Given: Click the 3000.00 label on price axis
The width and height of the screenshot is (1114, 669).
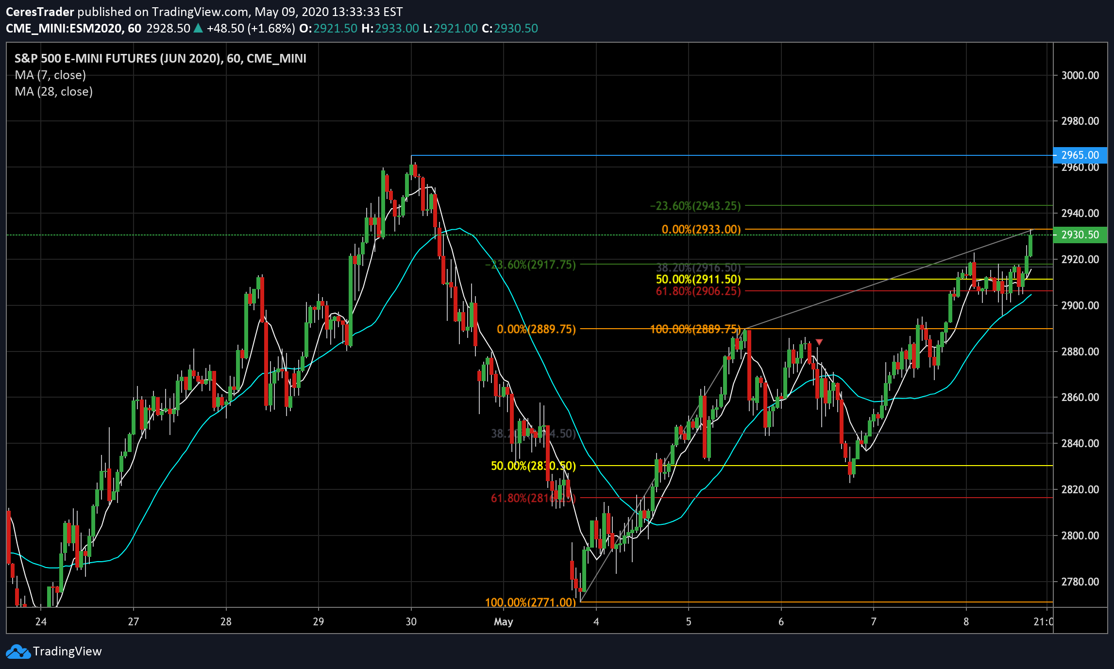Looking at the screenshot, I should (x=1080, y=75).
